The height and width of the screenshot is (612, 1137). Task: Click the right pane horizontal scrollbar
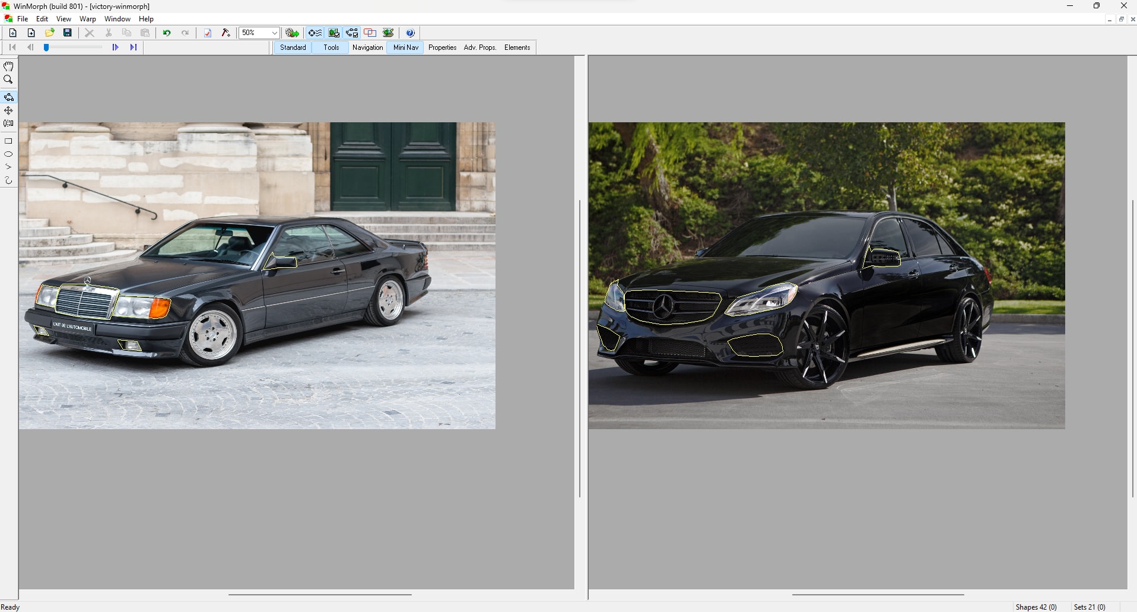(x=878, y=594)
